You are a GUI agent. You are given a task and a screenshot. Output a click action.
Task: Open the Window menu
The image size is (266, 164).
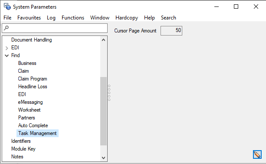(100, 18)
